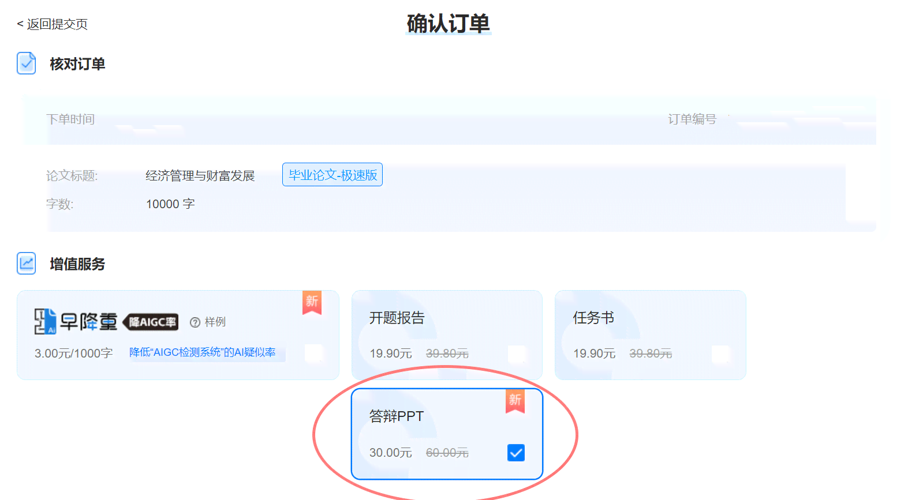This screenshot has width=908, height=500.
Task: Click the 订单编号 label
Action: [x=692, y=119]
